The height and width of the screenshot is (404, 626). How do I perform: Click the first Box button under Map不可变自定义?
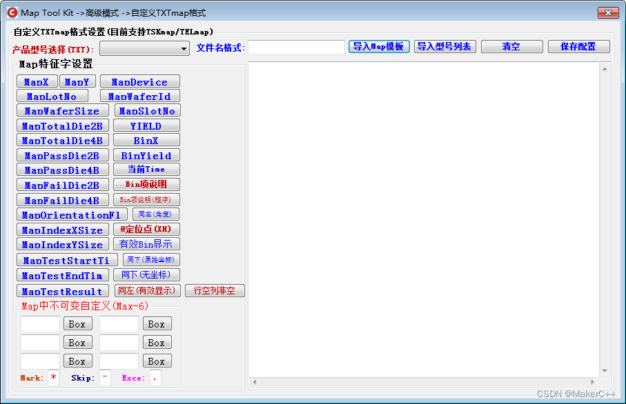(77, 323)
